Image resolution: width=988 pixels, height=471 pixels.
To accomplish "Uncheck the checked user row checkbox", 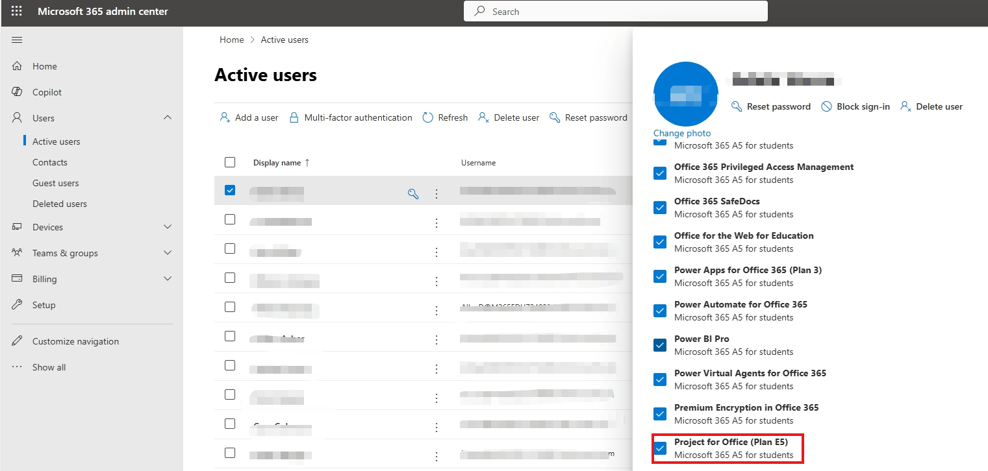I will point(230,190).
